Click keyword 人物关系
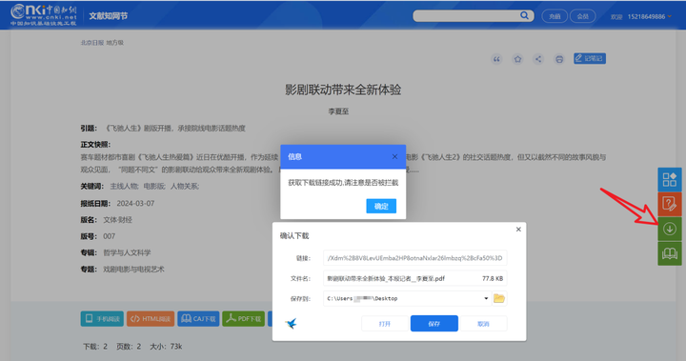 click(185, 187)
